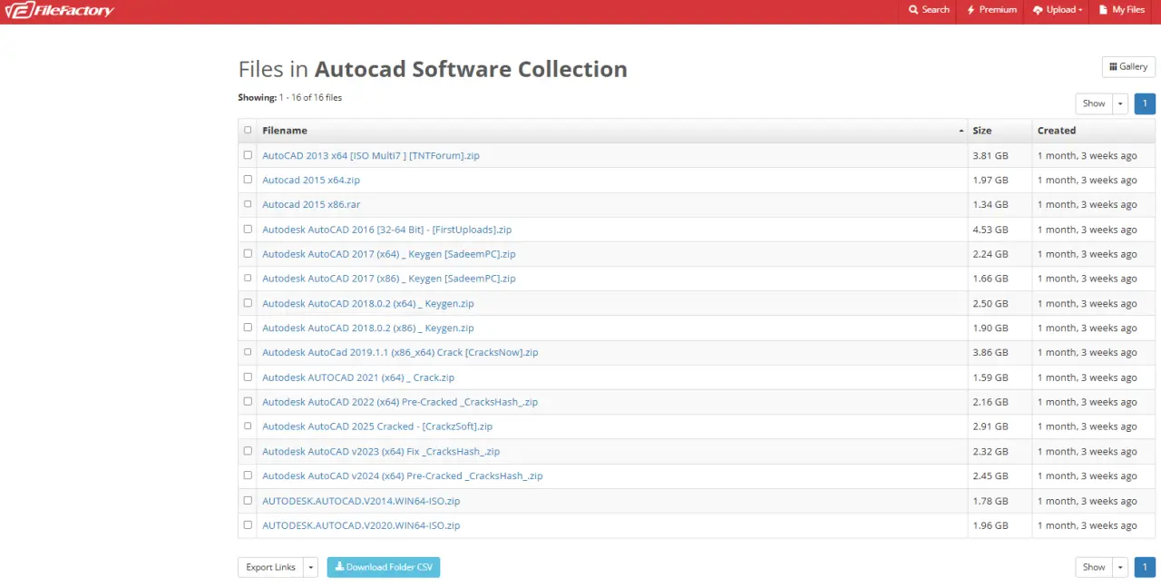Viewport: 1161px width, 588px height.
Task: Tick checkbox next to AutoCAD 2025 Cracked file
Action: point(248,426)
